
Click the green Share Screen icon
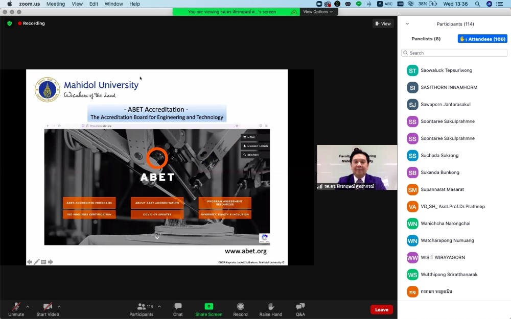pos(208,307)
